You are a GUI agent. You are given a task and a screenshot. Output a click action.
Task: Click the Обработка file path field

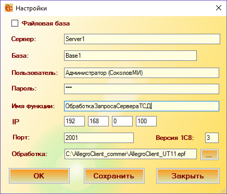pyautogui.click(x=131, y=154)
